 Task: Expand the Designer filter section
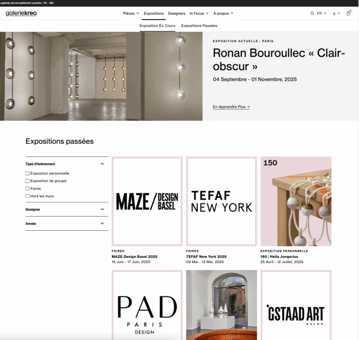[67, 209]
